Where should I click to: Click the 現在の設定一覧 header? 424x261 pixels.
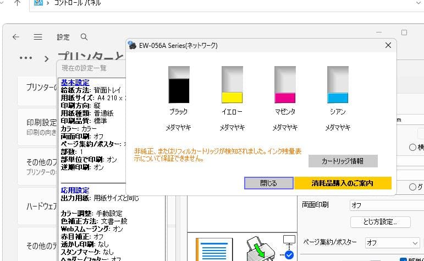tap(84, 68)
